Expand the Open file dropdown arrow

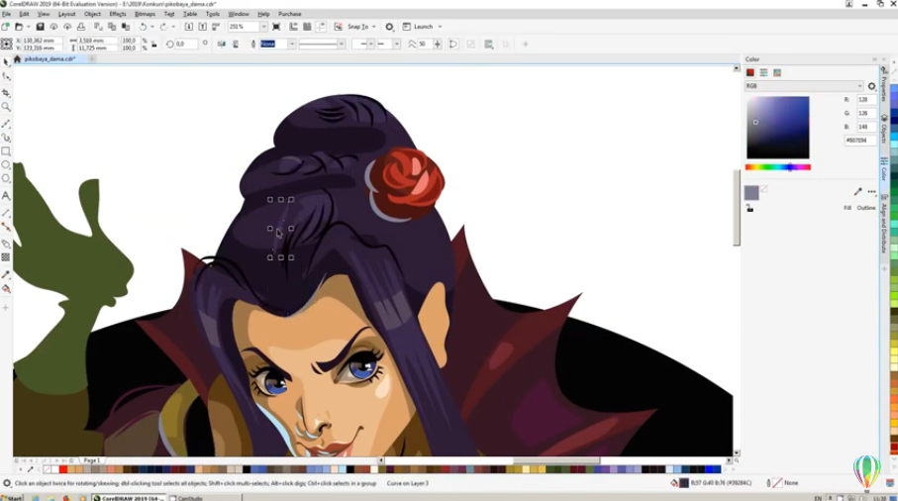(28, 27)
